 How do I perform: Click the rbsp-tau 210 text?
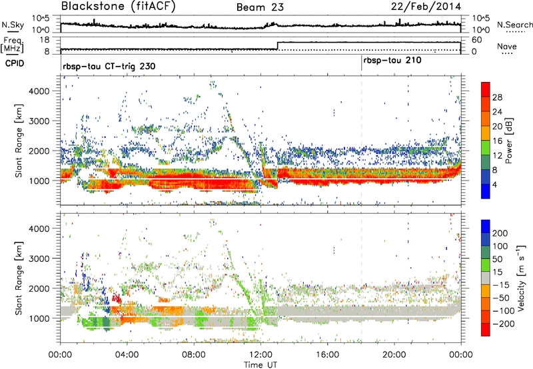tap(392, 61)
